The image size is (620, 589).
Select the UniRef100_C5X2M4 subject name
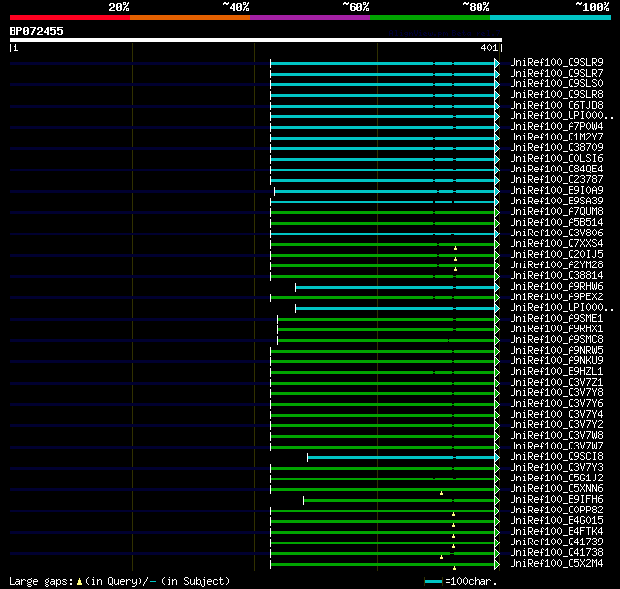(x=556, y=564)
